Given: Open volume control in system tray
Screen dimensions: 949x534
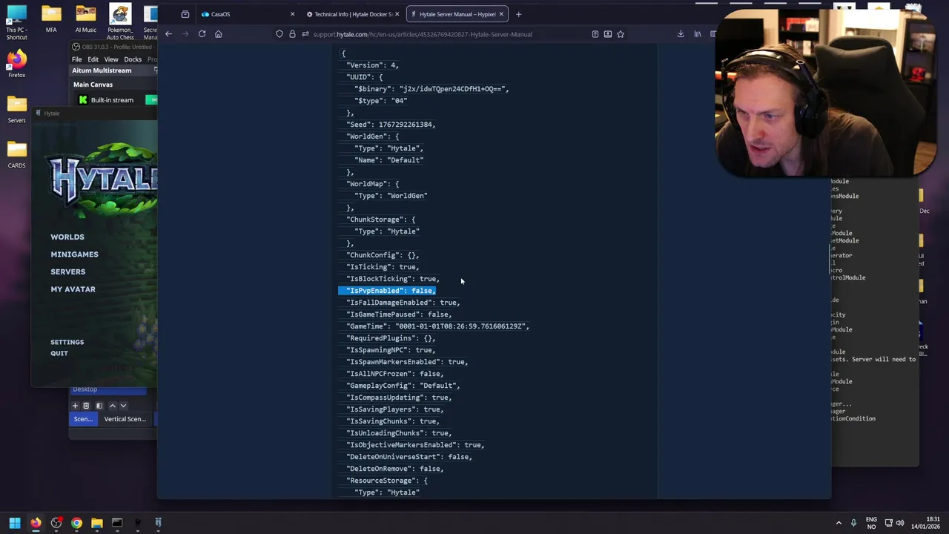Looking at the screenshot, I should (900, 523).
